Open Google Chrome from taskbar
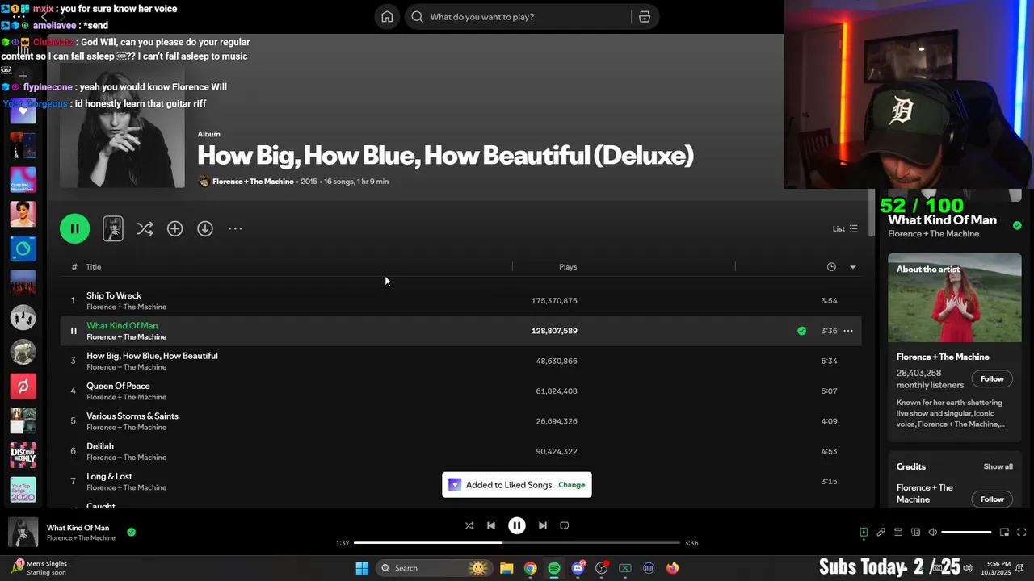1034x581 pixels. click(x=530, y=568)
